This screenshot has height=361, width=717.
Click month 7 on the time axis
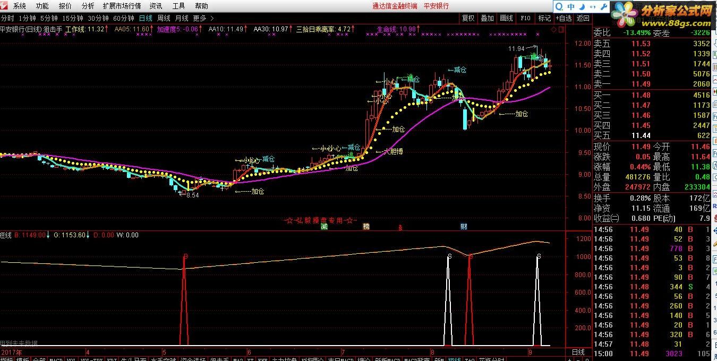(x=344, y=352)
